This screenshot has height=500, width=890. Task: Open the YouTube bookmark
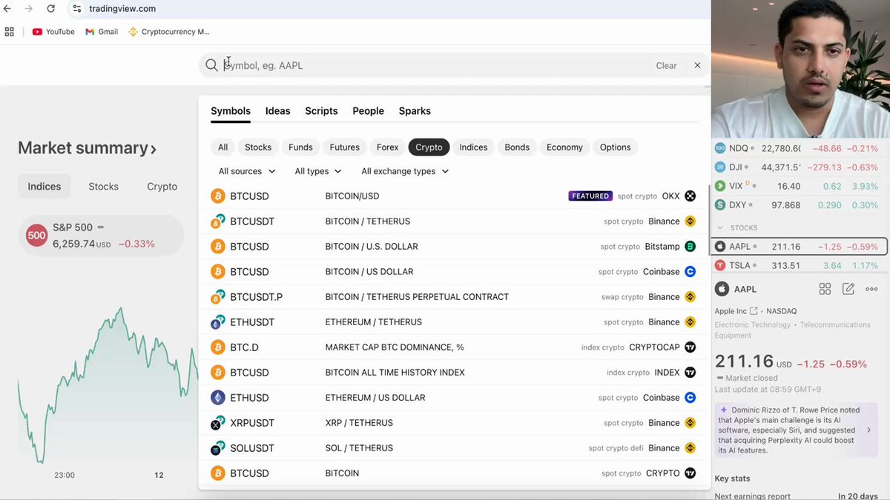tap(53, 32)
